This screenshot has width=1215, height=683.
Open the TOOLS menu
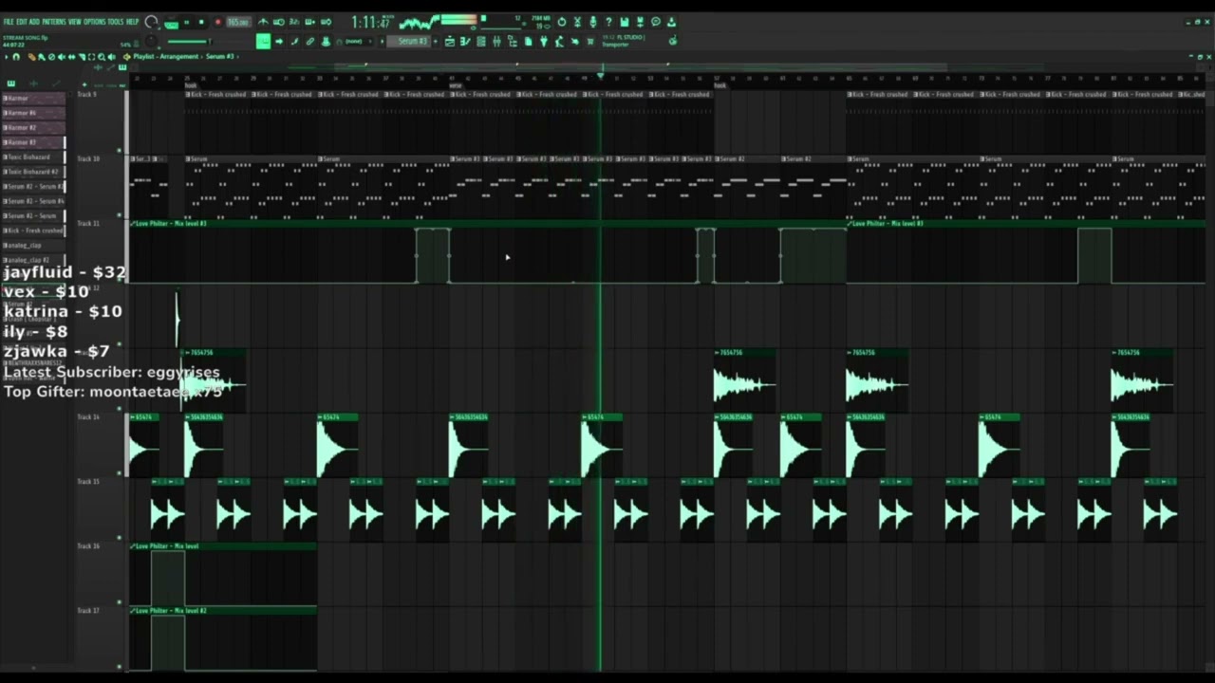116,21
